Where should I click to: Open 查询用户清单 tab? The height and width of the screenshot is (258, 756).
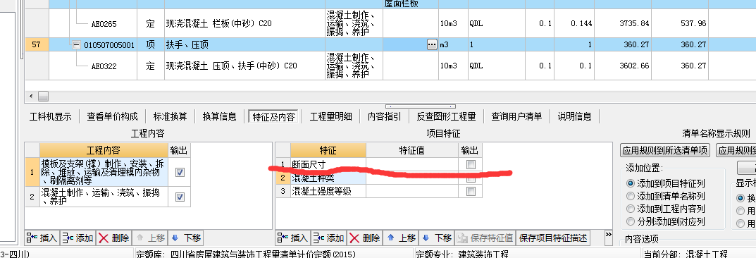click(x=516, y=116)
